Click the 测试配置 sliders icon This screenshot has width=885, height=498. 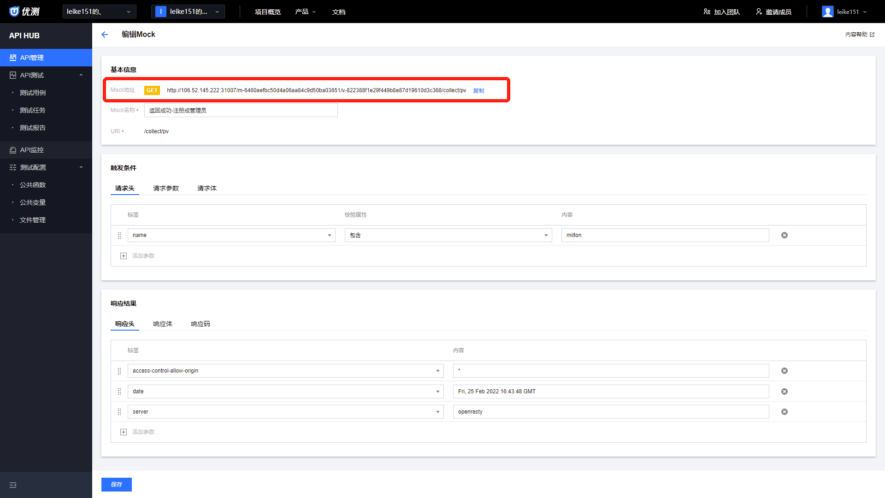pyautogui.click(x=13, y=167)
